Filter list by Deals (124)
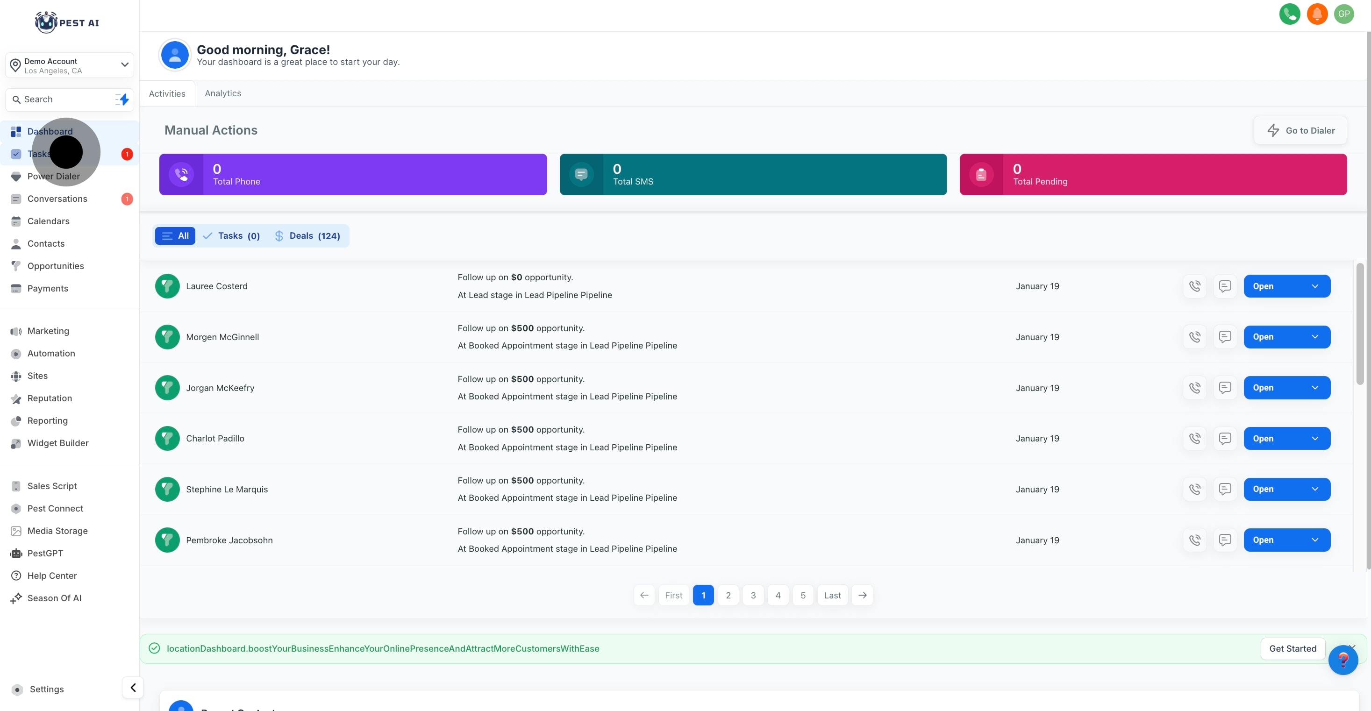Viewport: 1371px width, 711px height. [307, 236]
